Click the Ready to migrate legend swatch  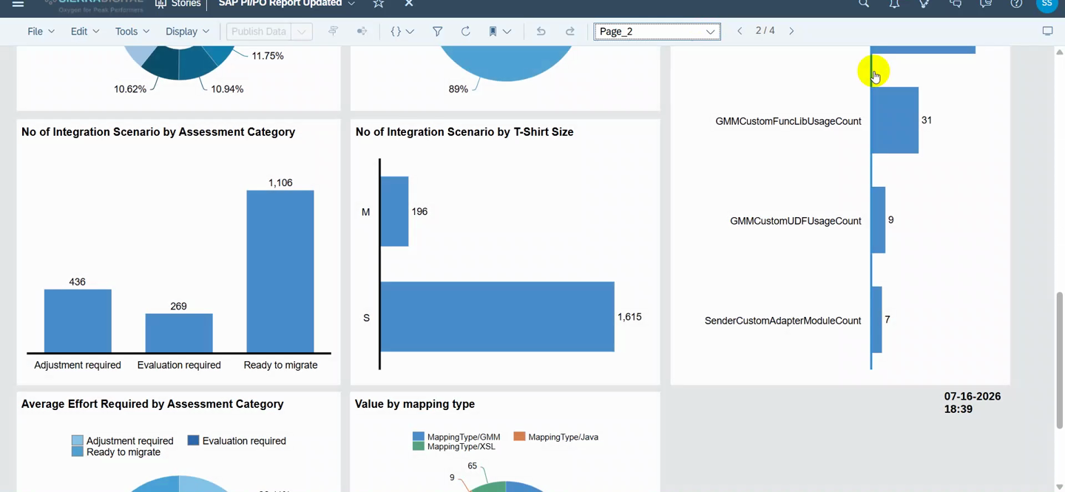tap(78, 451)
